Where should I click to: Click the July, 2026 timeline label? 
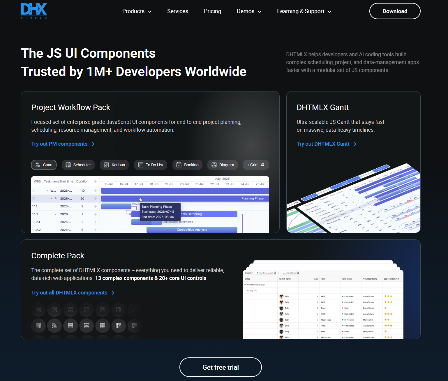[x=222, y=179]
